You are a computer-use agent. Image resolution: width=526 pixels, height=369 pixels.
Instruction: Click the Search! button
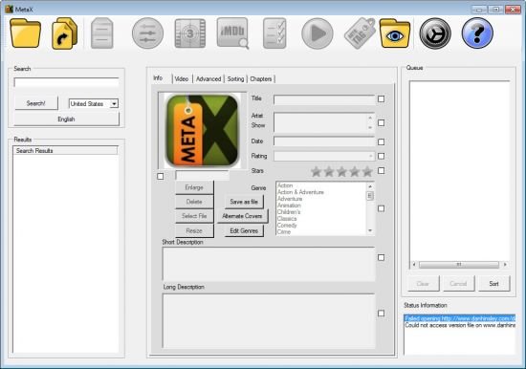36,103
